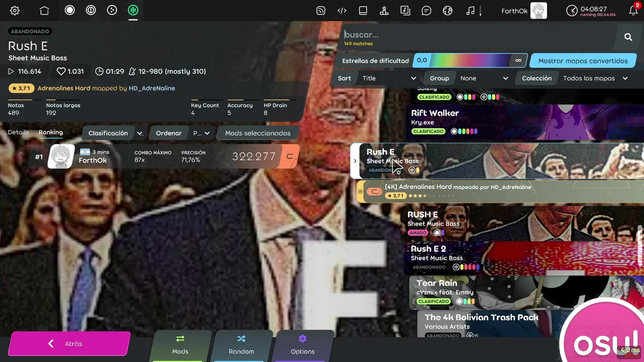This screenshot has height=362, width=644.
Task: Open the now-playing music note icon
Action: point(470,11)
